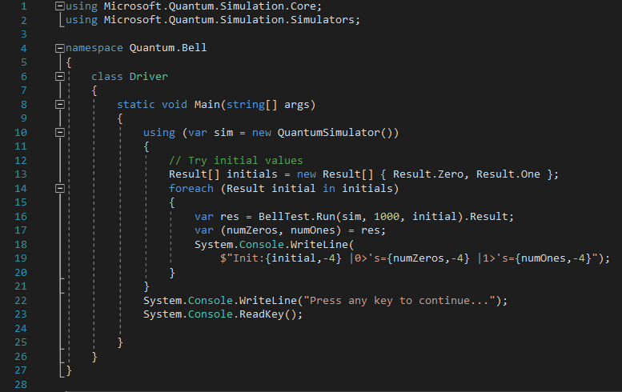Image resolution: width=622 pixels, height=392 pixels.
Task: Click Result.Zero in the array initializer
Action: (428, 174)
